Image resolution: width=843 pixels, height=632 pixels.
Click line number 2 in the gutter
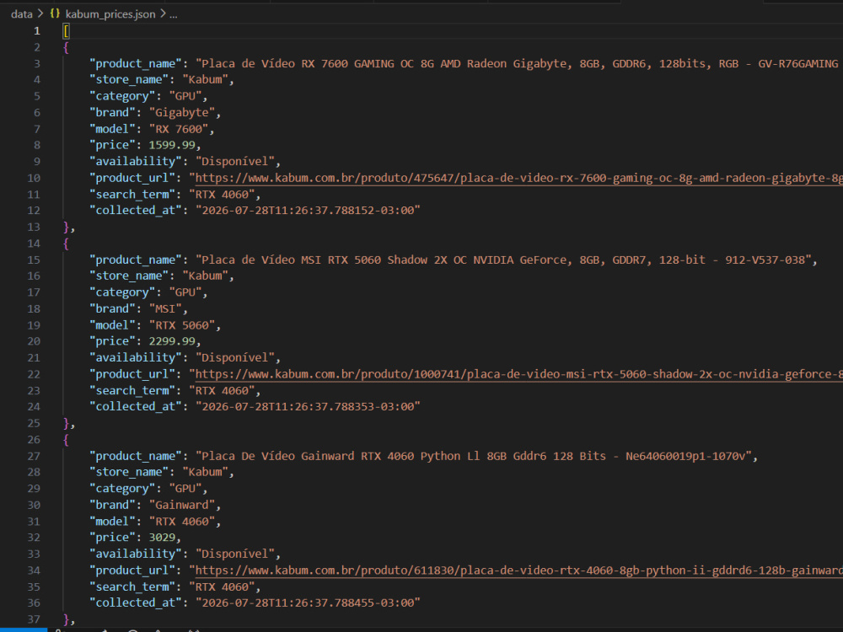[x=36, y=47]
